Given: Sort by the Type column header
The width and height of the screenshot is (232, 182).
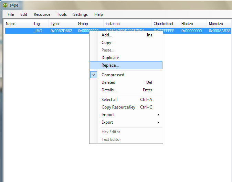Looking at the screenshot, I should point(55,24).
